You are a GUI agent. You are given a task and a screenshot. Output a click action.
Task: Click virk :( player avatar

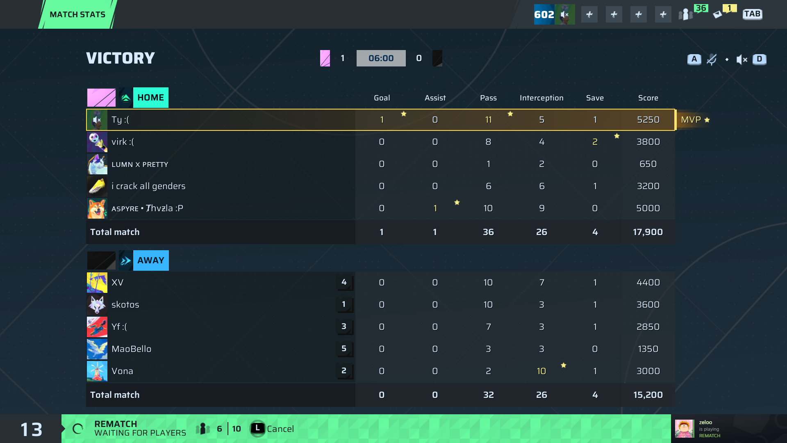click(x=97, y=142)
